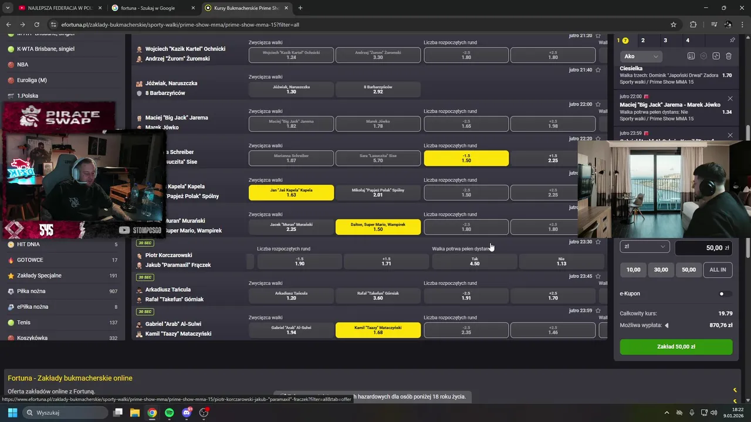Remove Jarema - Marek Jówko bet from slip
Viewport: 751px width, 422px height.
[x=730, y=98]
